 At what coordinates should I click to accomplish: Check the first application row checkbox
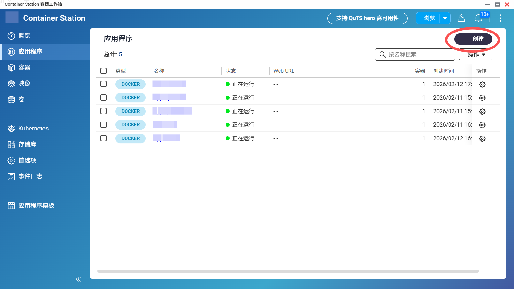(x=104, y=84)
